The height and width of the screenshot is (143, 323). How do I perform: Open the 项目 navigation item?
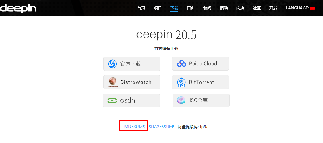point(158,8)
